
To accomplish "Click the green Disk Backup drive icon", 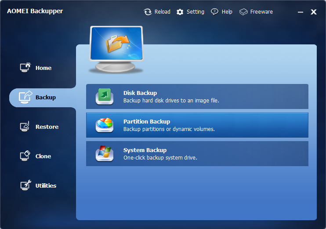I will click(x=105, y=96).
